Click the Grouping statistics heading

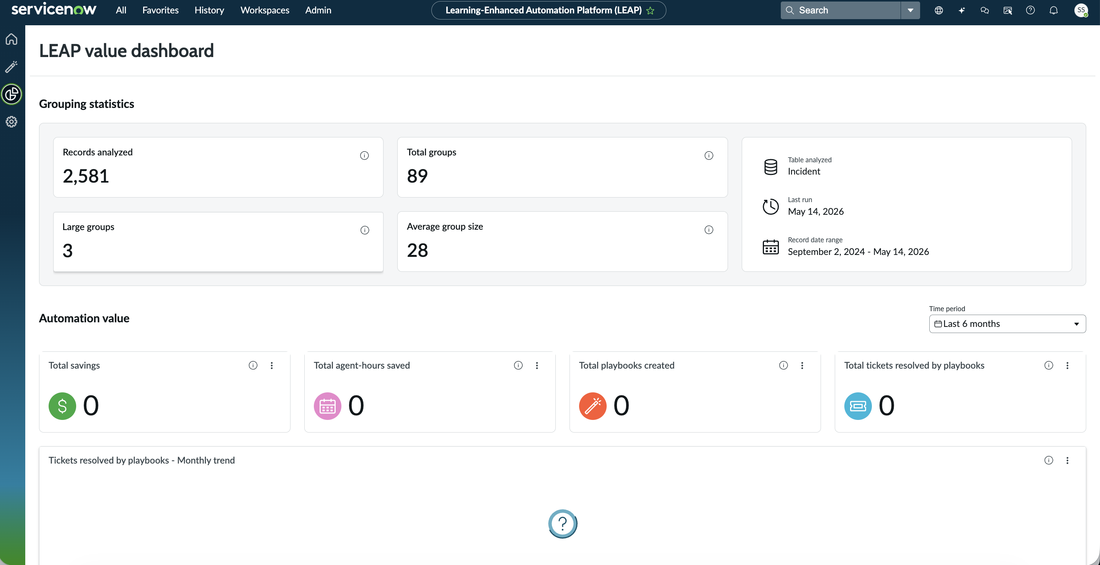(86, 104)
